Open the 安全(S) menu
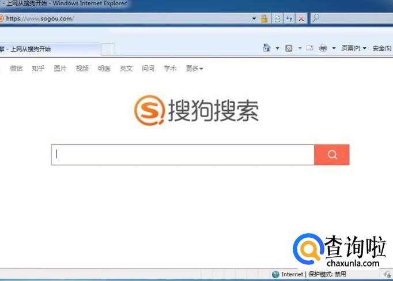Screen dimensions: 393x281 click(381, 48)
